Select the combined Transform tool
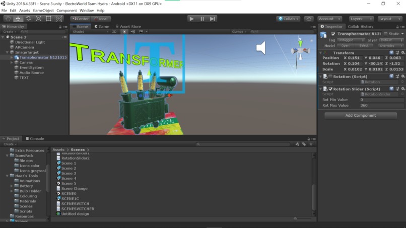Screen dimensions: 406x228 pyautogui.click(x=59, y=19)
